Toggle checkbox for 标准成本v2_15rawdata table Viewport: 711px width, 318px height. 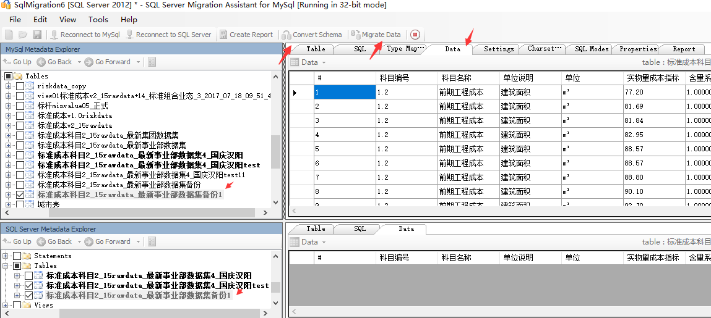(x=20, y=125)
